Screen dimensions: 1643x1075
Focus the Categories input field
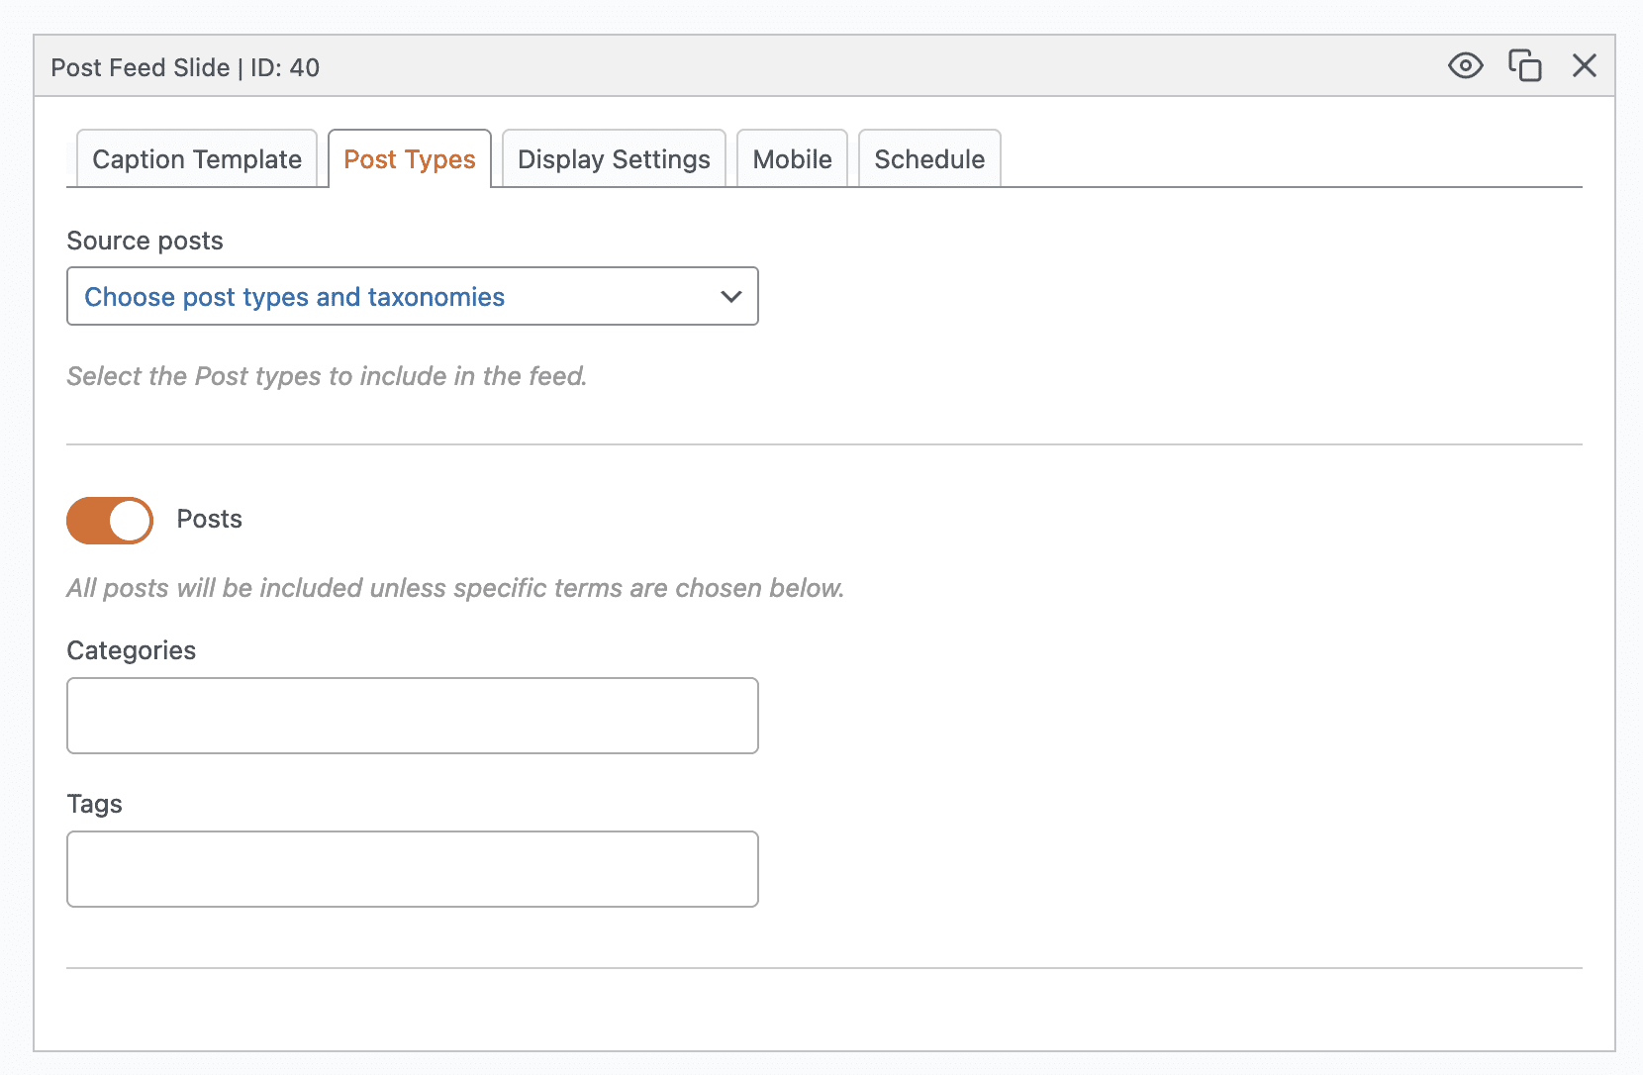pos(412,716)
